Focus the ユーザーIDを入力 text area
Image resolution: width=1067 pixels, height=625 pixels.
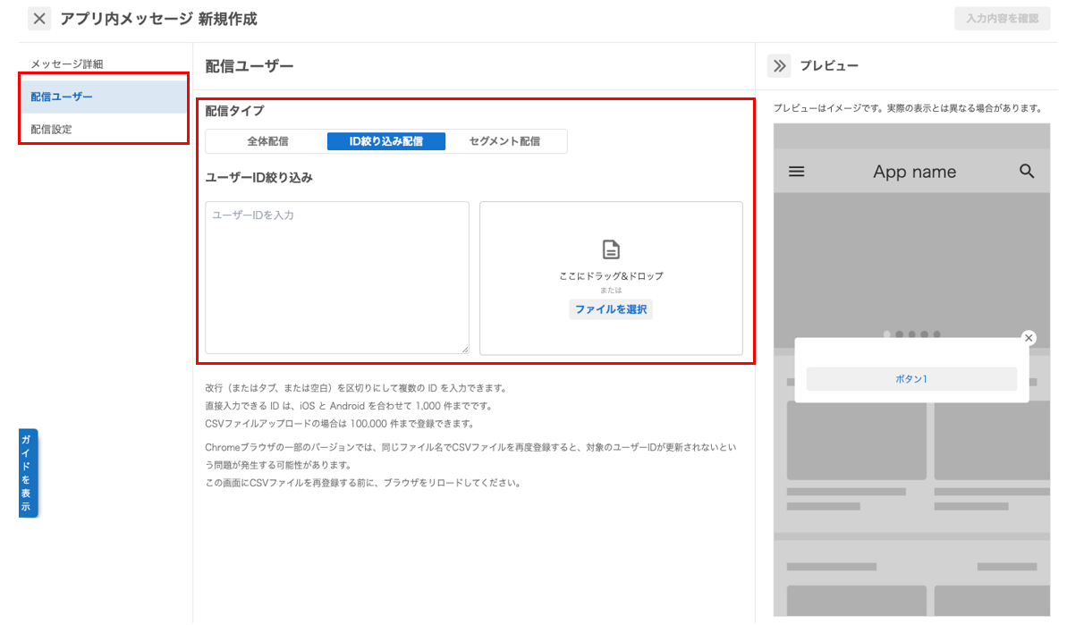(x=337, y=277)
